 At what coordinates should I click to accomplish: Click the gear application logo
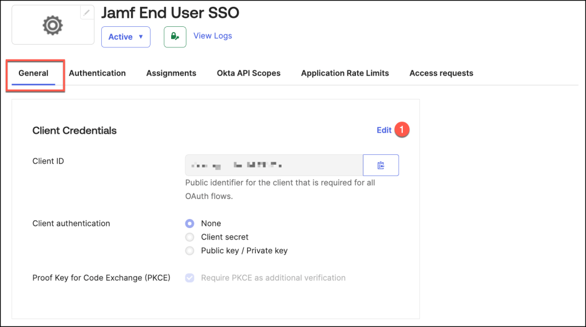[53, 25]
